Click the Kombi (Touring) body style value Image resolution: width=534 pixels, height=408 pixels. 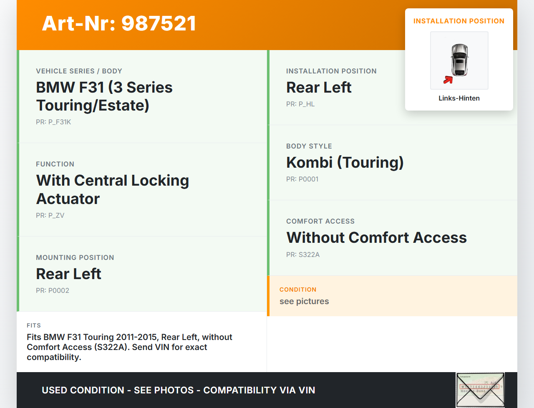point(345,163)
